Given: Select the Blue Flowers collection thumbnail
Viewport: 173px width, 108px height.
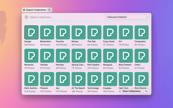Looking at the screenshot, I should pos(126,56).
